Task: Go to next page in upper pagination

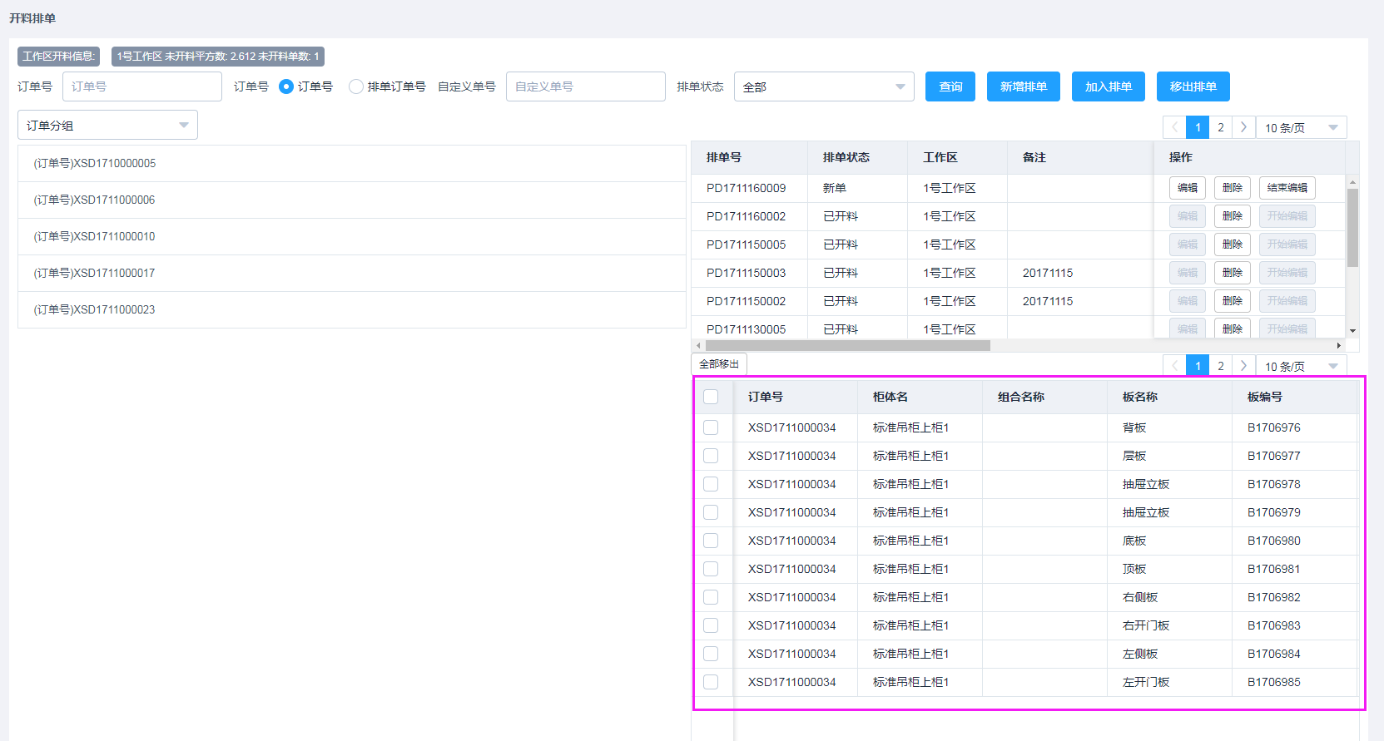Action: (1243, 127)
